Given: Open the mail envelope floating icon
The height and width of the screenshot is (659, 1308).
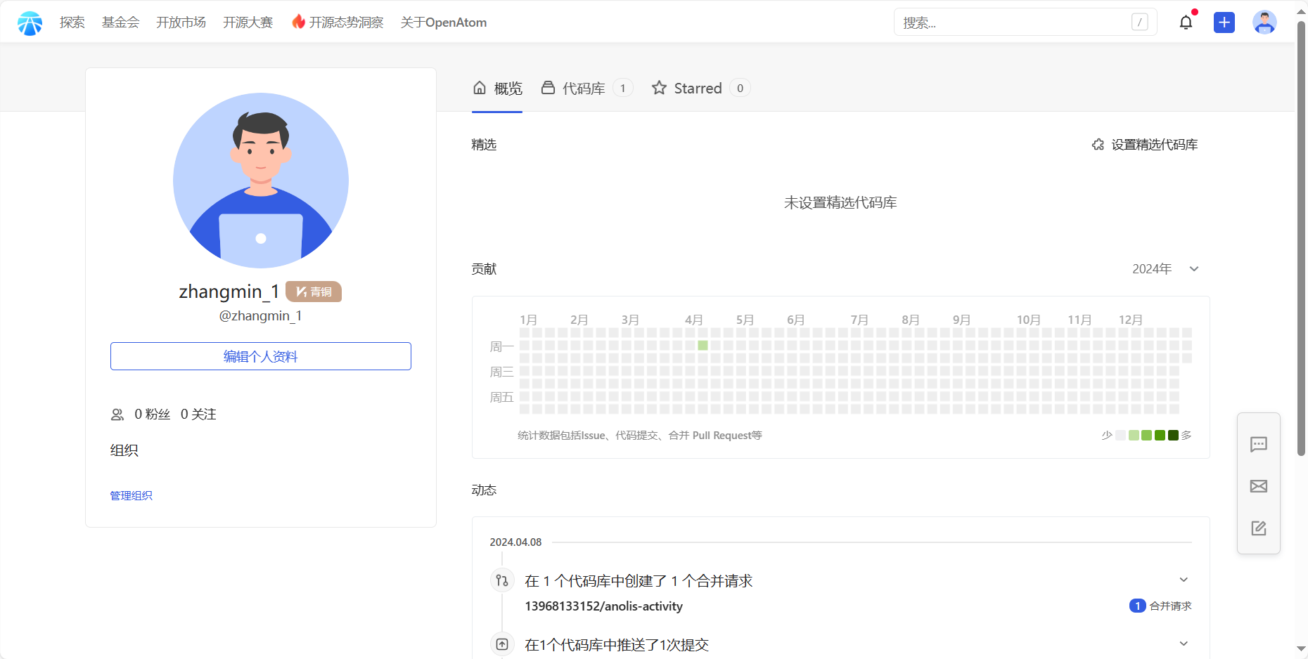Looking at the screenshot, I should 1259,486.
